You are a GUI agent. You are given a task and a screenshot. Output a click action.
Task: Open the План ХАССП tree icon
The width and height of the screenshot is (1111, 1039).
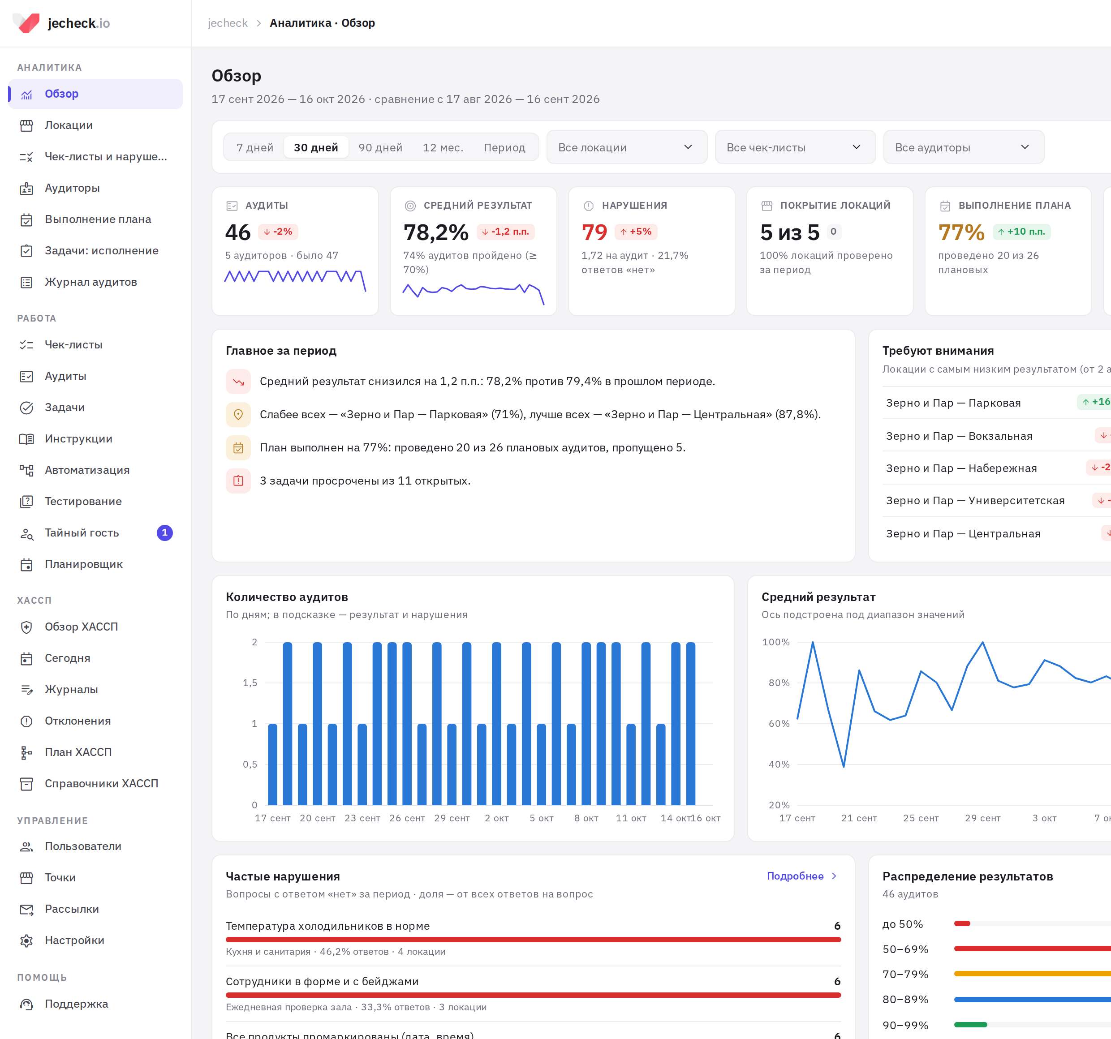[26, 752]
